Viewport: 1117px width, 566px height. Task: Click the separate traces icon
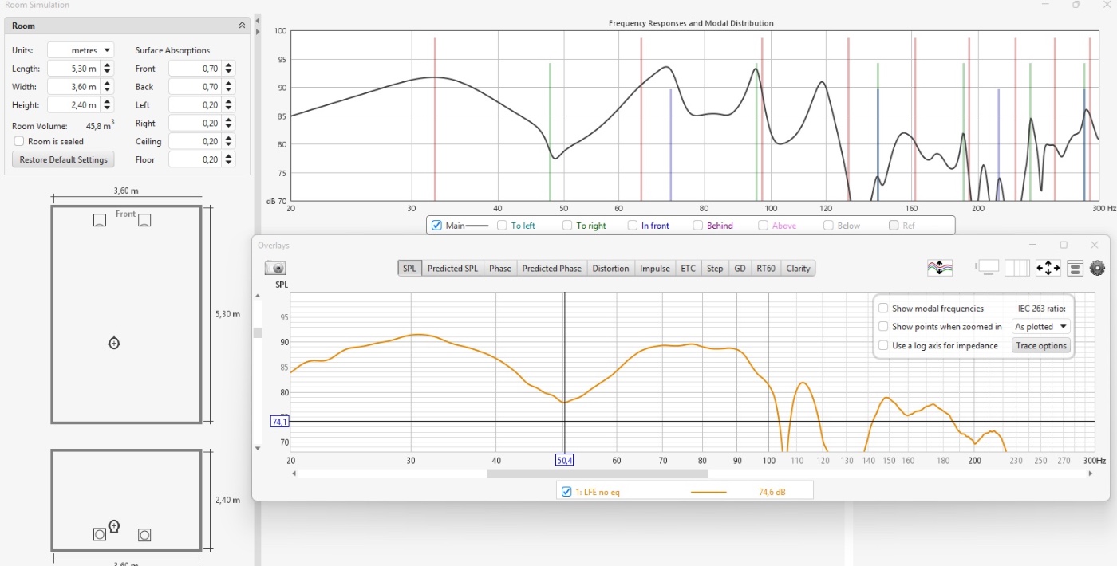click(x=940, y=269)
